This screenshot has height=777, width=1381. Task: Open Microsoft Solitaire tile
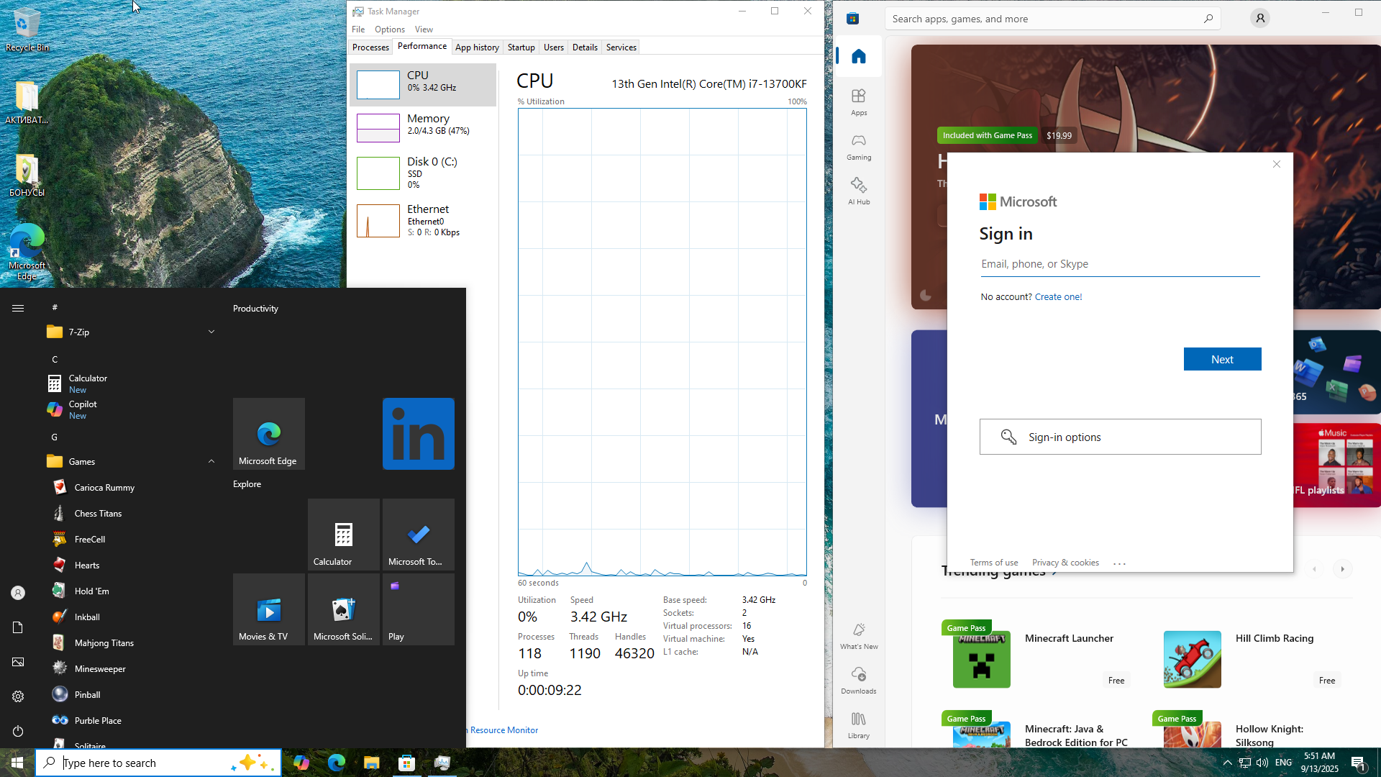pyautogui.click(x=344, y=609)
